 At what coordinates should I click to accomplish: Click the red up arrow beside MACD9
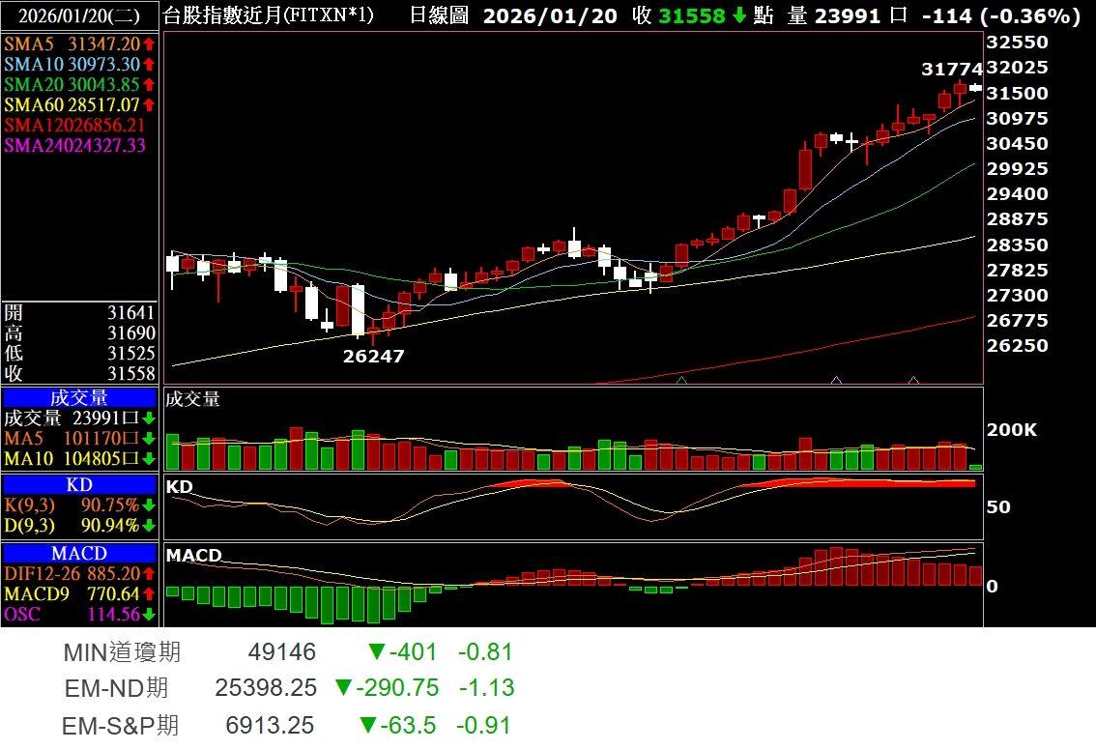tap(149, 594)
